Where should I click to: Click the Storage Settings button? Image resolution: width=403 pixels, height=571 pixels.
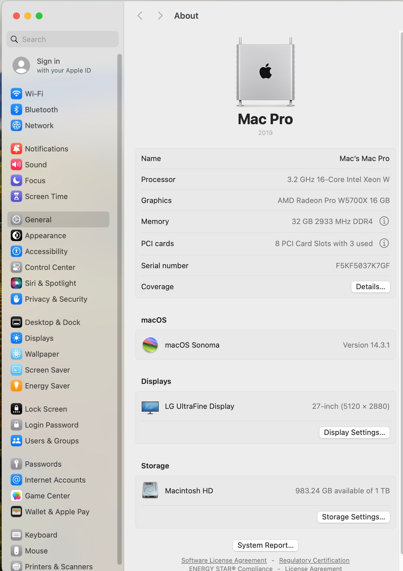pyautogui.click(x=353, y=517)
